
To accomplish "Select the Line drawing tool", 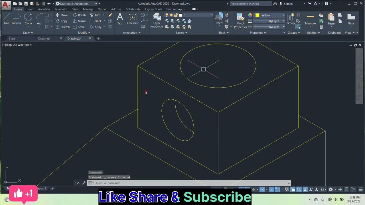I will 6,19.
